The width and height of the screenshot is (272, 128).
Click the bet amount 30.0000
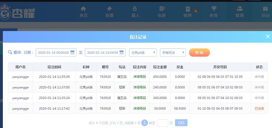tap(160, 109)
